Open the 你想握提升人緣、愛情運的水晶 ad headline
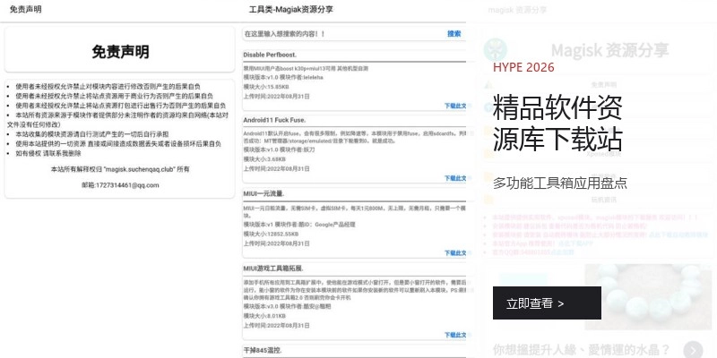Image resolution: width=717 pixels, height=358 pixels. pos(581,350)
